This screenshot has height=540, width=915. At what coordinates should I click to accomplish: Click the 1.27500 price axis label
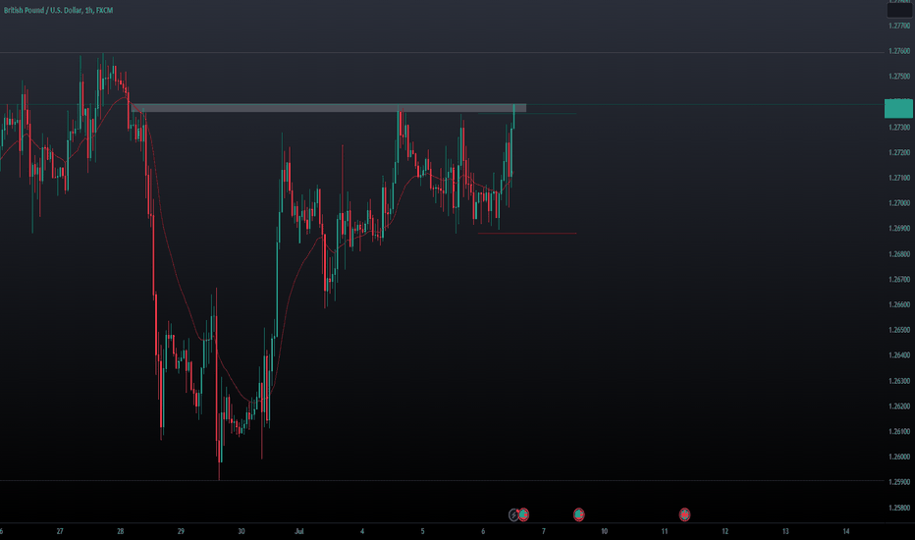(899, 77)
